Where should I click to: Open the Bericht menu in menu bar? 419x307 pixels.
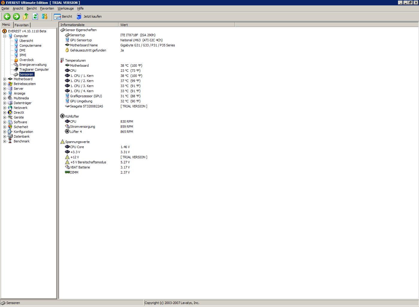[x=32, y=8]
